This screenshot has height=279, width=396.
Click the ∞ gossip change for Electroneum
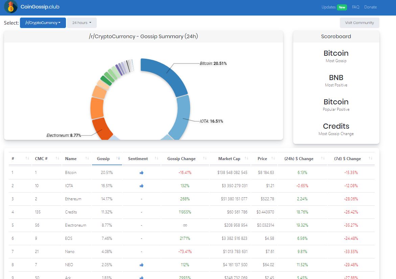[185, 225]
